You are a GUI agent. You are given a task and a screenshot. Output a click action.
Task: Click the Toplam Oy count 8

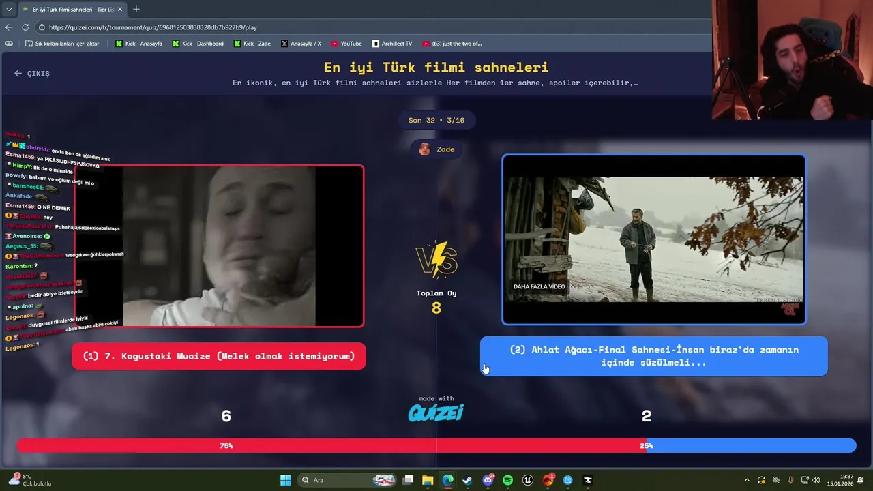pos(436,308)
